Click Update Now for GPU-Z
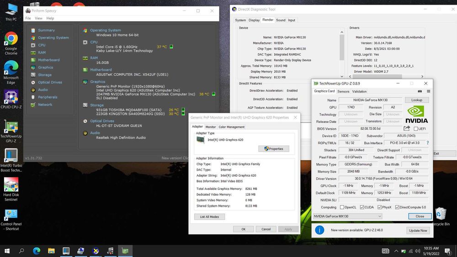 pyautogui.click(x=418, y=231)
